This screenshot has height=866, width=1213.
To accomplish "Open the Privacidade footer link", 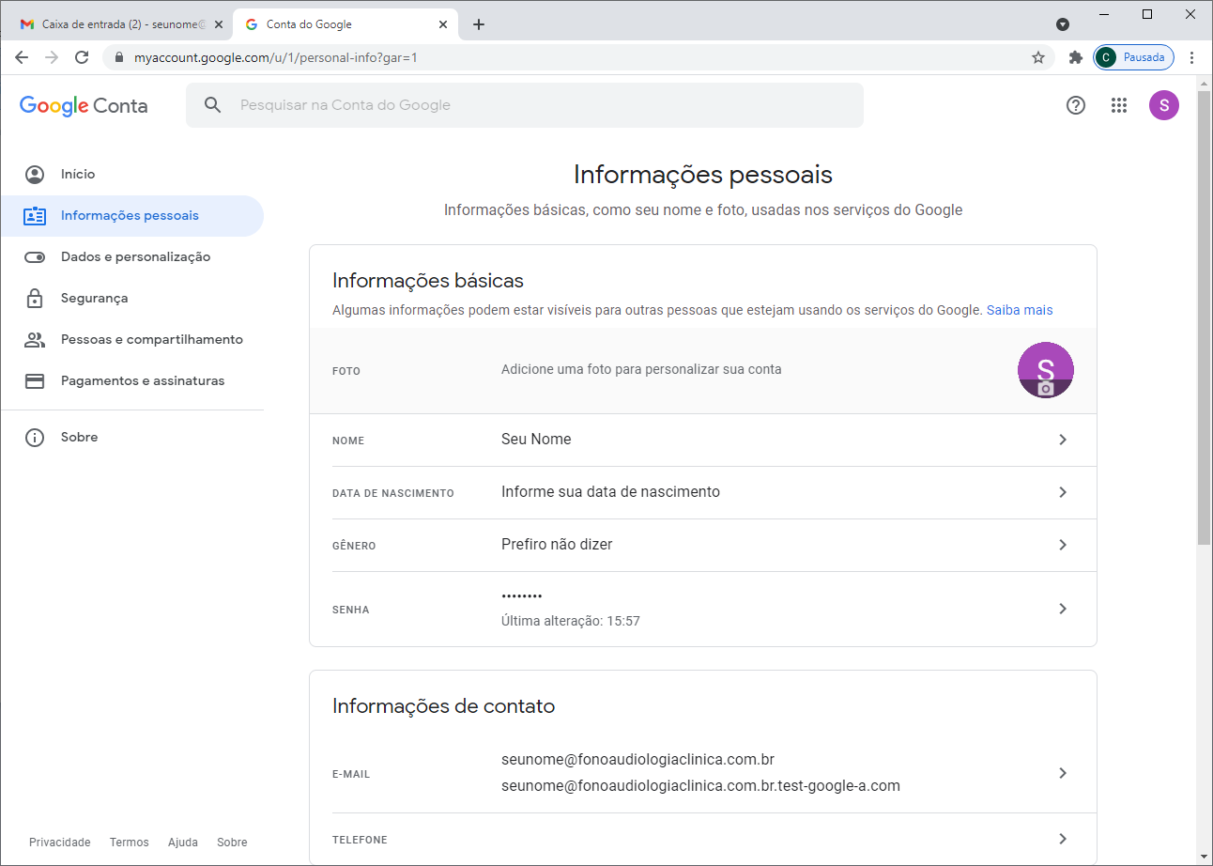I will click(x=60, y=843).
